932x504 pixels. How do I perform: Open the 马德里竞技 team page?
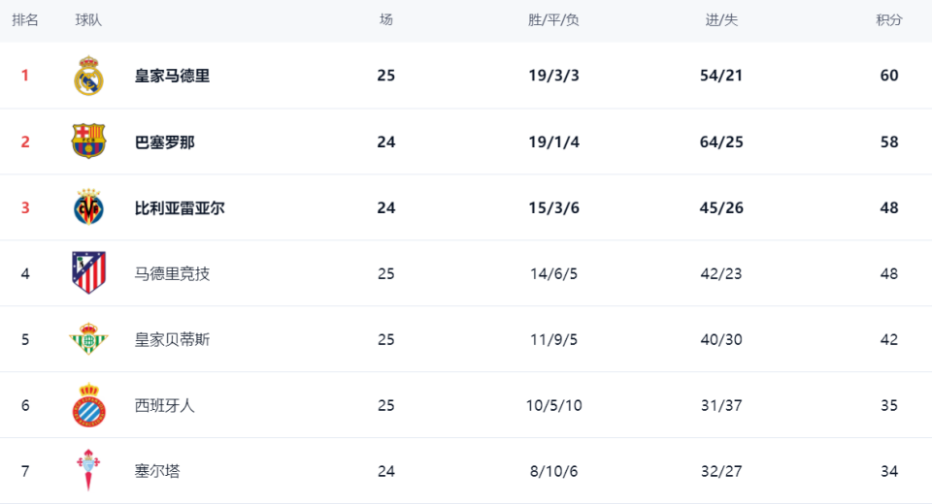click(172, 273)
